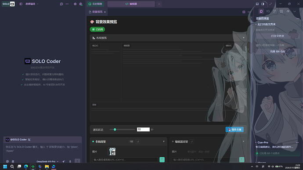Collapse the 无打开的文件夹 section
Image resolution: width=303 pixels, height=170 pixels.
coord(266,24)
